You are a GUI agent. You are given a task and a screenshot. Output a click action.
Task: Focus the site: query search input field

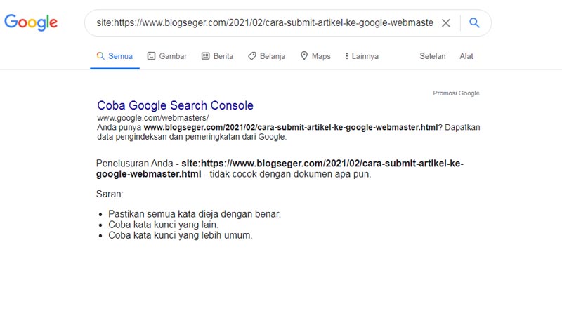[265, 23]
